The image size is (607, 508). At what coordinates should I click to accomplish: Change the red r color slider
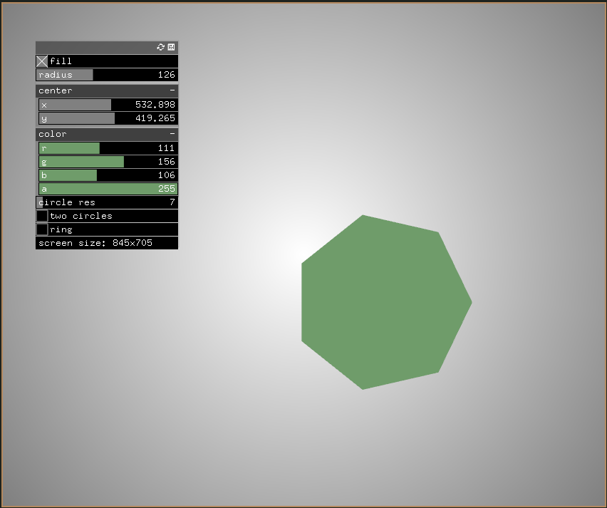point(108,148)
